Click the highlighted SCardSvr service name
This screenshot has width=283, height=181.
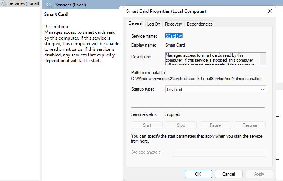tap(174, 36)
